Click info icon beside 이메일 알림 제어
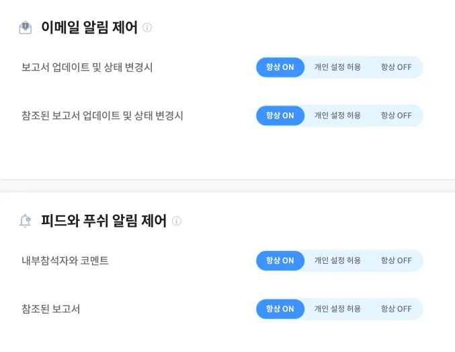 [147, 28]
